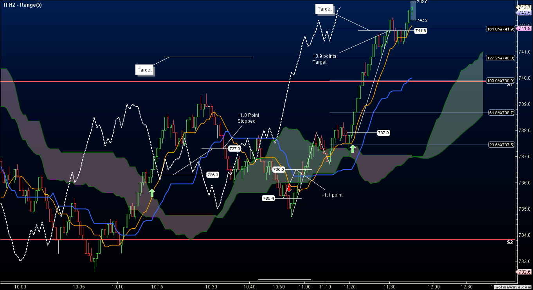
Task: Click the 742.9 range high label
Action: [422, 2]
